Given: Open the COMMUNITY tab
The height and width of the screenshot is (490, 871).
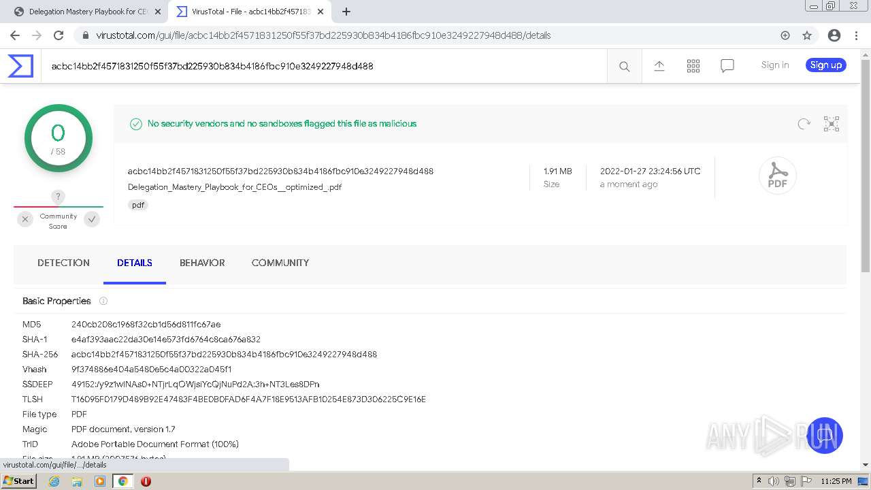Looking at the screenshot, I should pos(280,263).
